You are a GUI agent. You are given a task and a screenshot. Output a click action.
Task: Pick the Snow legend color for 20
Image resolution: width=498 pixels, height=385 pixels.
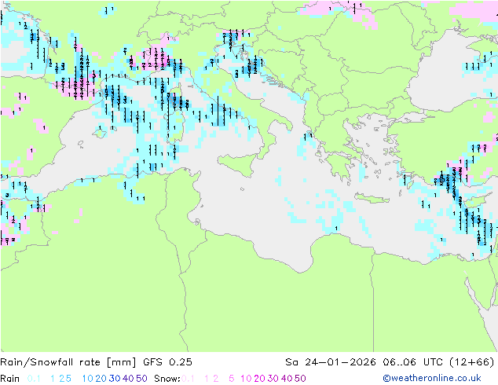(259, 379)
